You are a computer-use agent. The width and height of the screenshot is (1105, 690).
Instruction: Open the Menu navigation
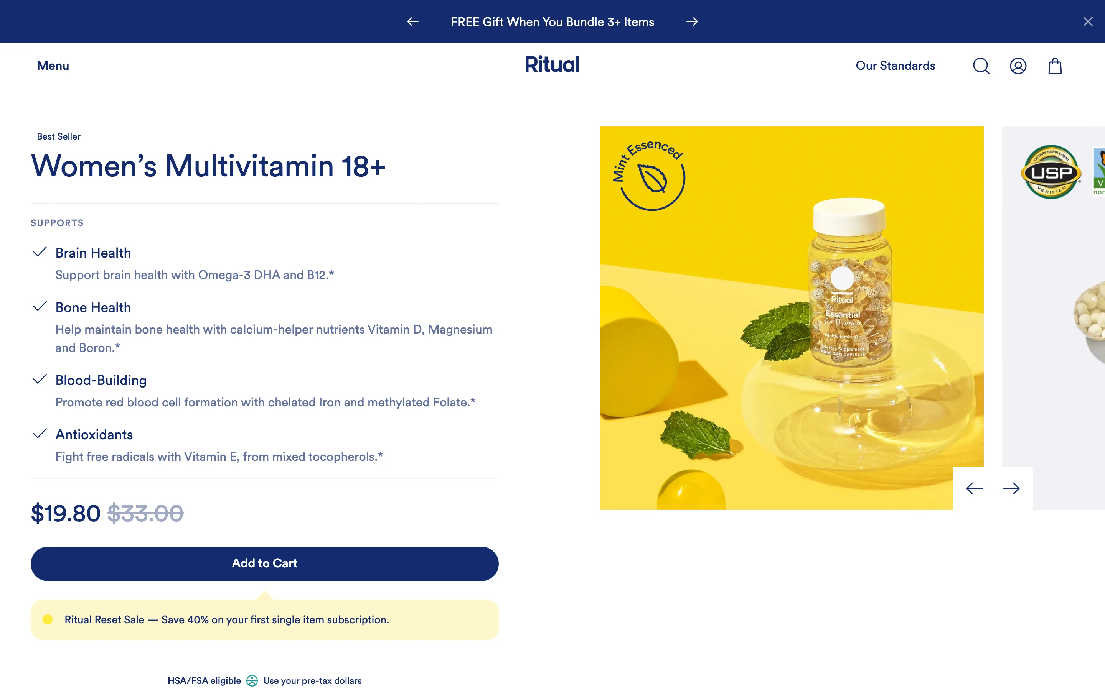[53, 66]
